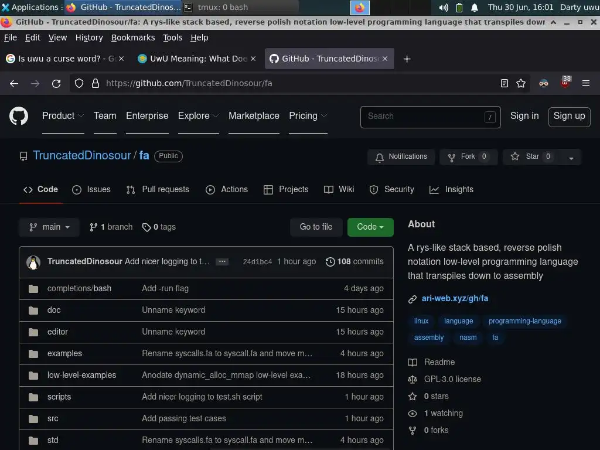Viewport: 600px width, 450px height.
Task: Open the Firefox hamburger menu
Action: [586, 83]
